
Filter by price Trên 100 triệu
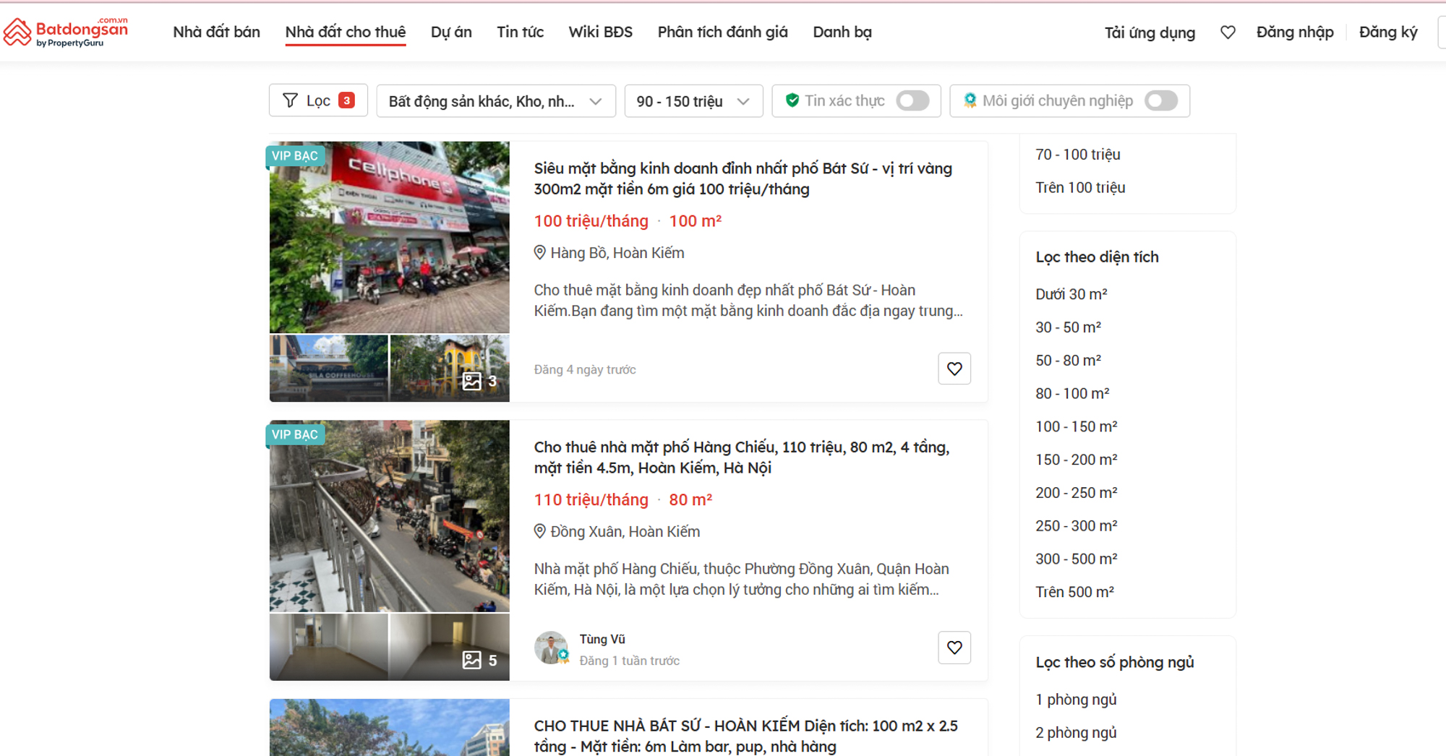tap(1080, 188)
